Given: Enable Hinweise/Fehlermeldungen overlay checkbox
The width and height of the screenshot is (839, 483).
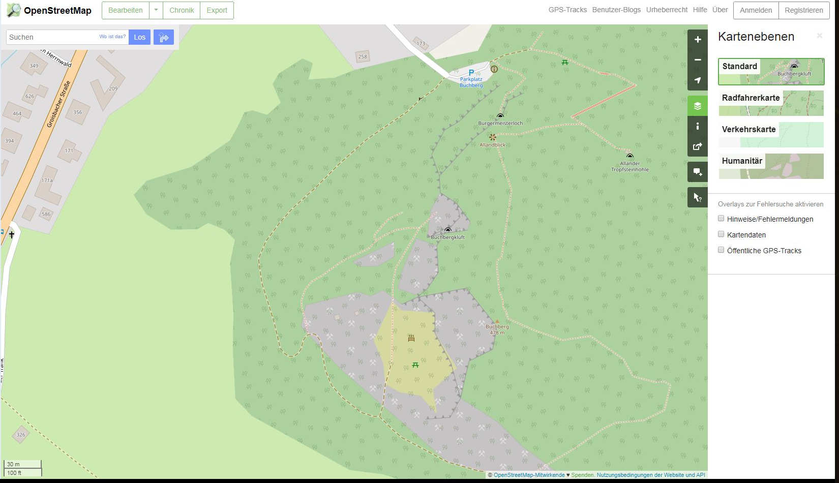Looking at the screenshot, I should click(x=721, y=219).
